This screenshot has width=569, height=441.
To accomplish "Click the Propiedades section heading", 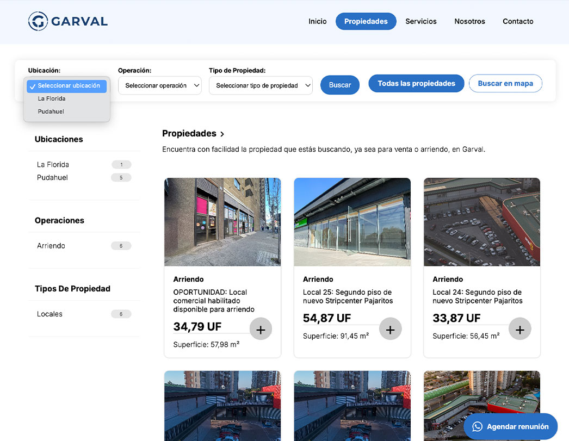I will point(189,133).
